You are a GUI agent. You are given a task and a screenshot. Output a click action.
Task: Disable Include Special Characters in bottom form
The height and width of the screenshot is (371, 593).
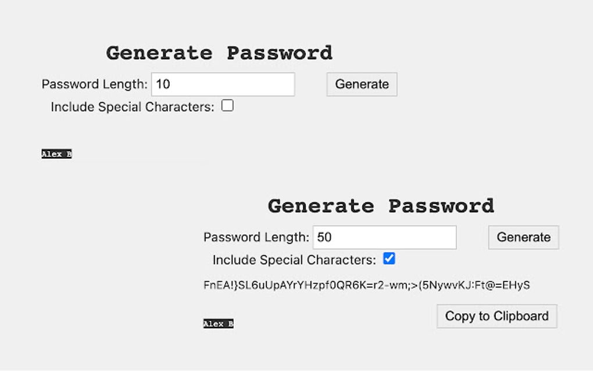click(388, 258)
